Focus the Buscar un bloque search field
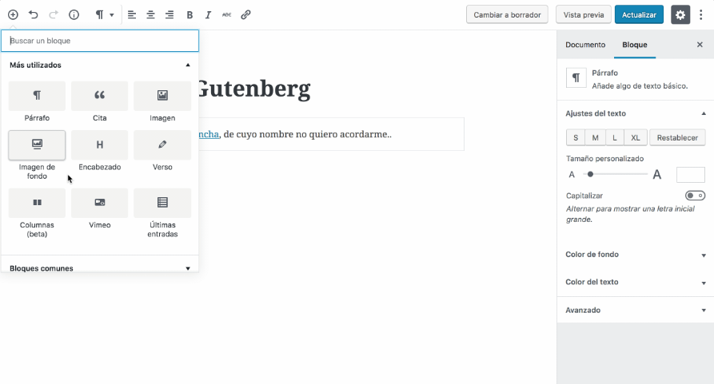Viewport: 714px width, 384px height. 100,41
